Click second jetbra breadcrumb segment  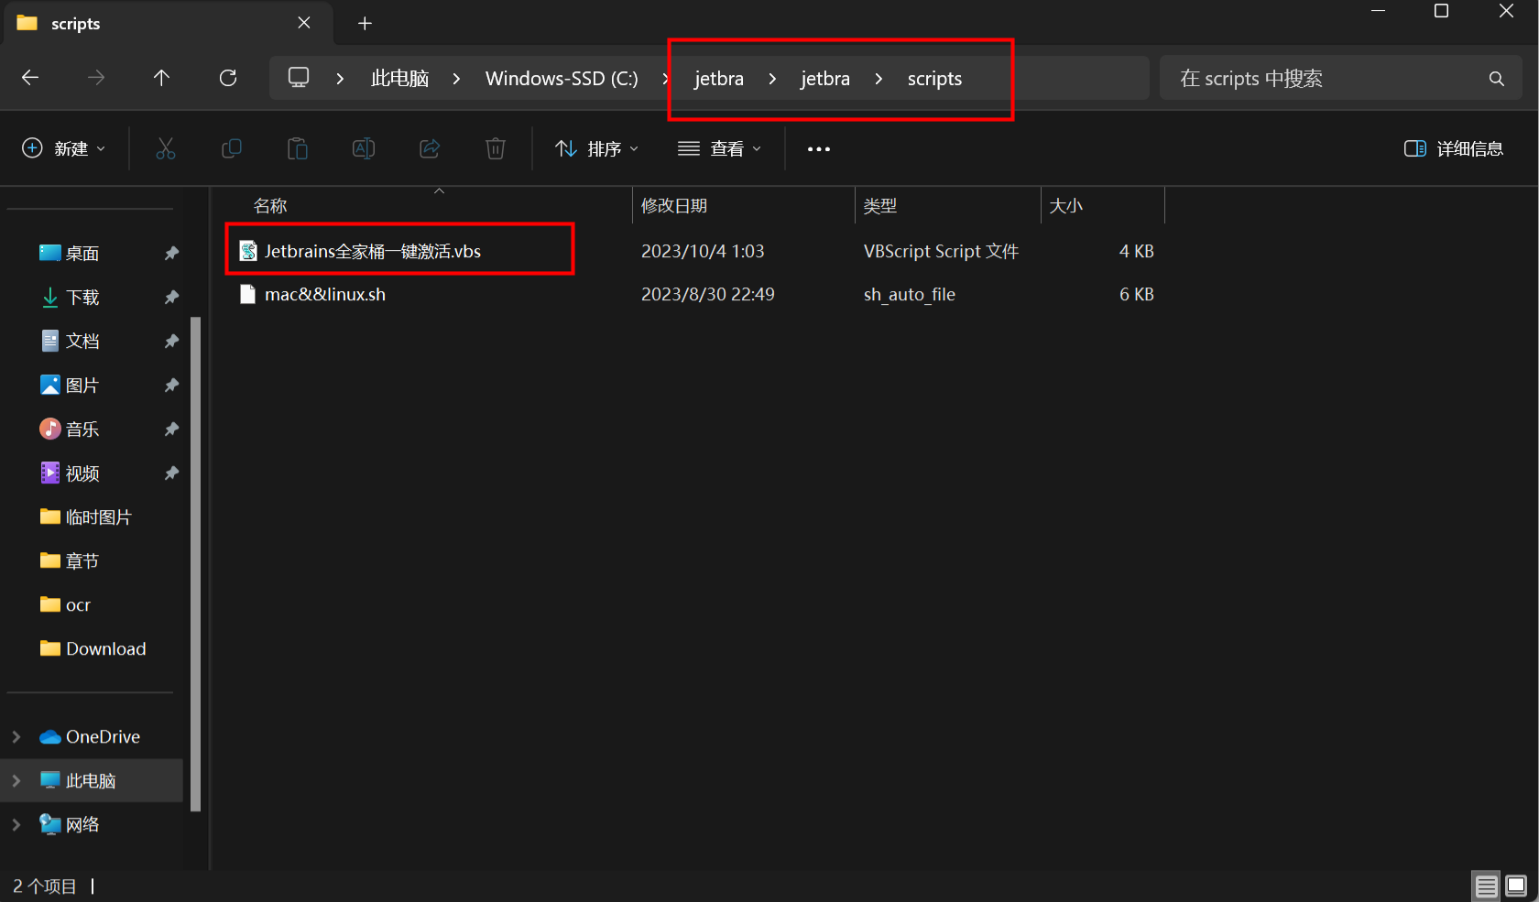point(825,79)
